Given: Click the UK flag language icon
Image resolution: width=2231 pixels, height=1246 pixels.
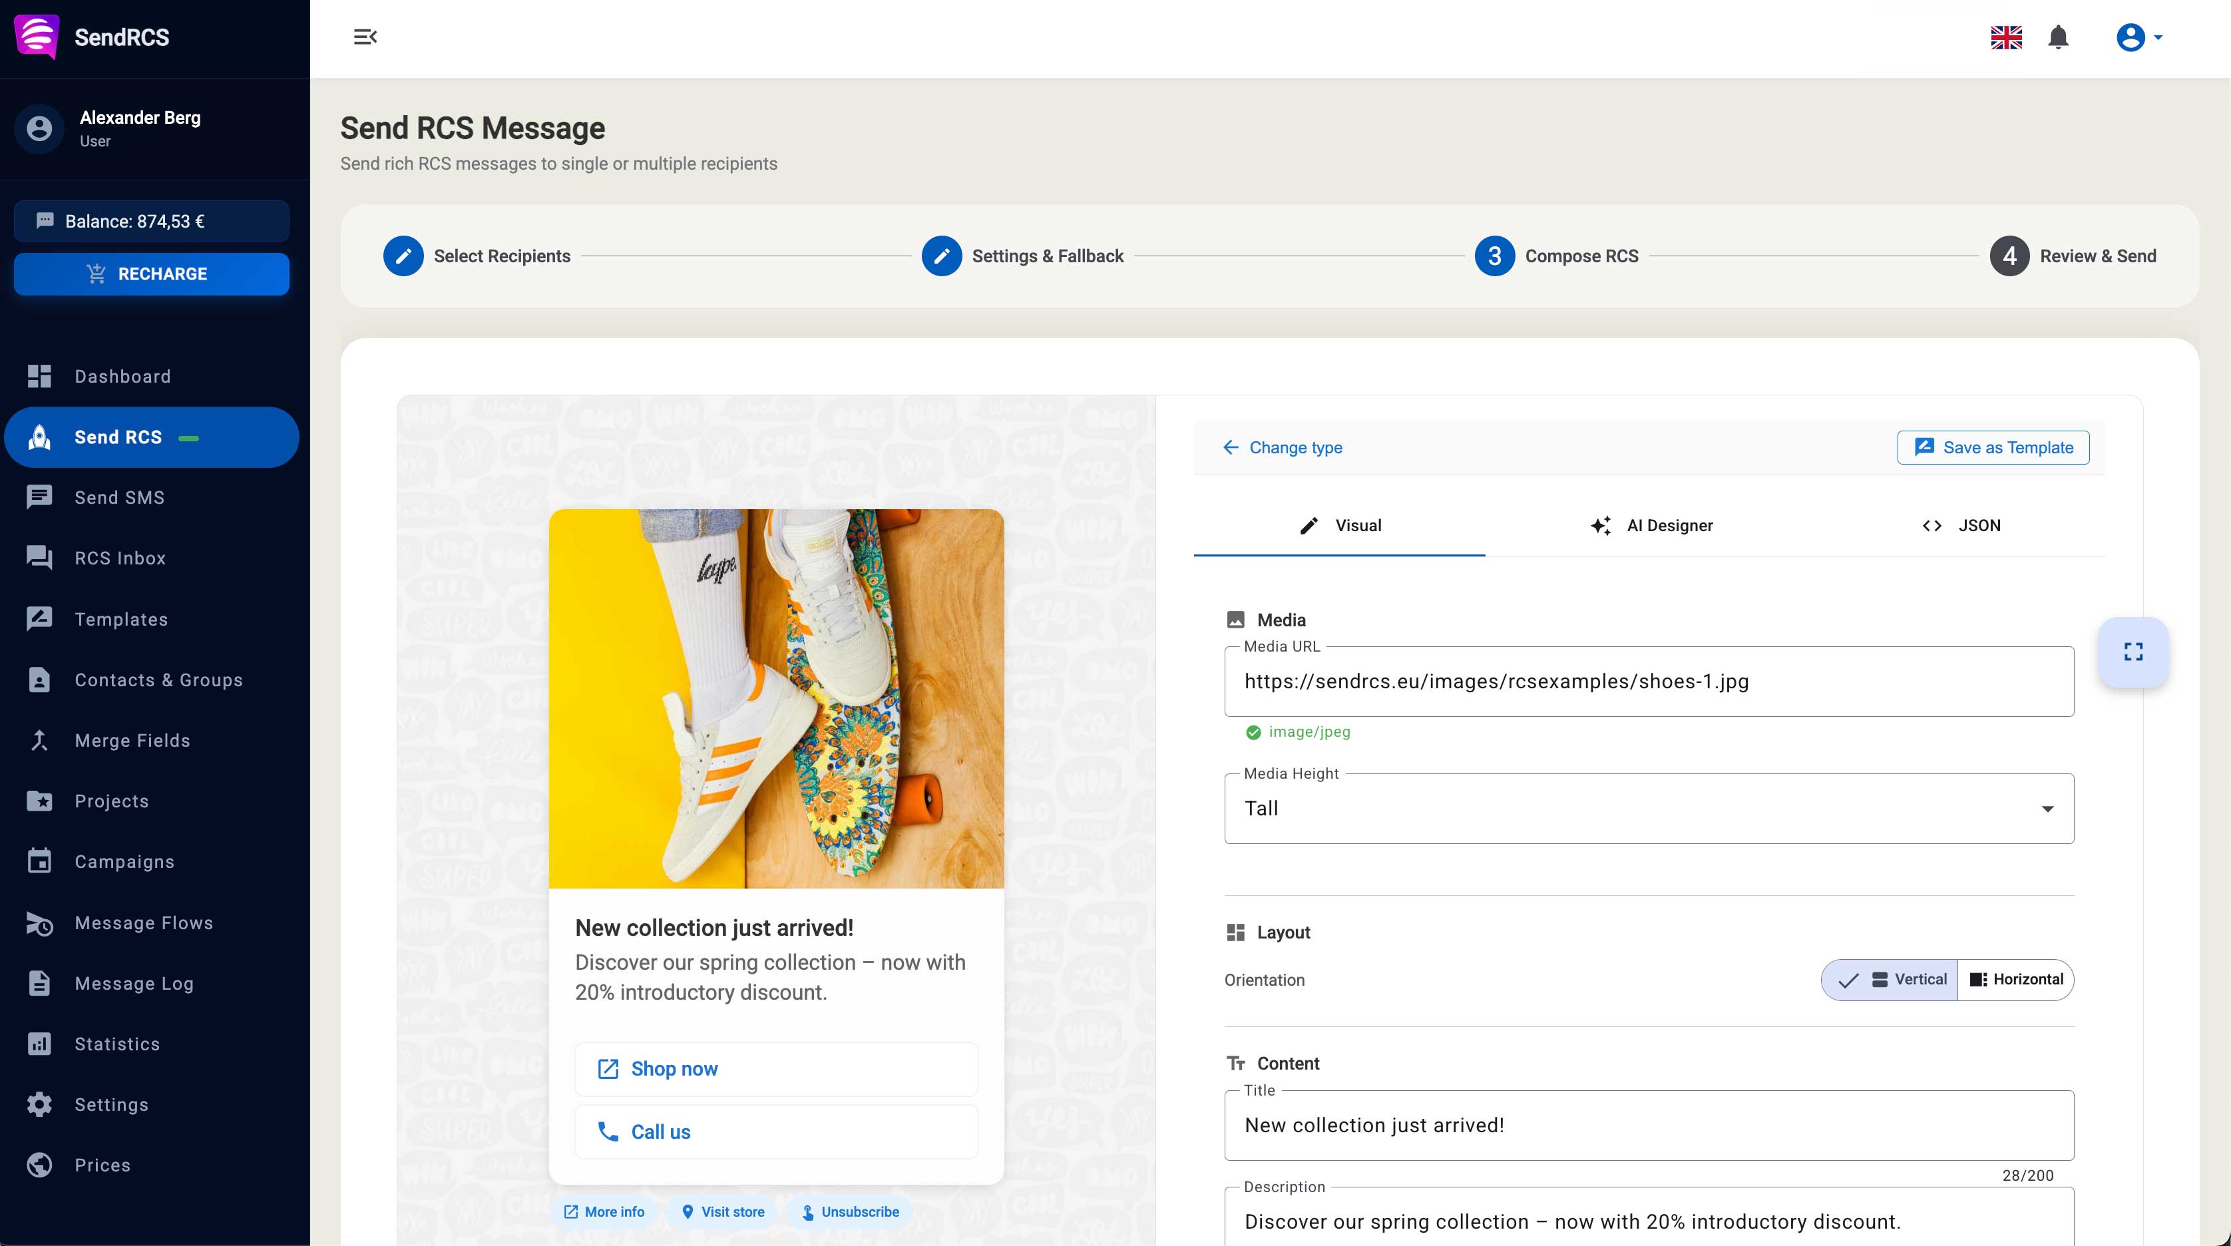Looking at the screenshot, I should point(2007,37).
